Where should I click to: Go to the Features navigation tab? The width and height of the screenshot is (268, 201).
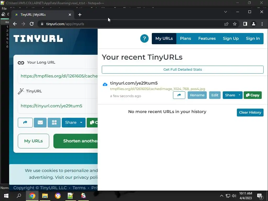coord(207,38)
